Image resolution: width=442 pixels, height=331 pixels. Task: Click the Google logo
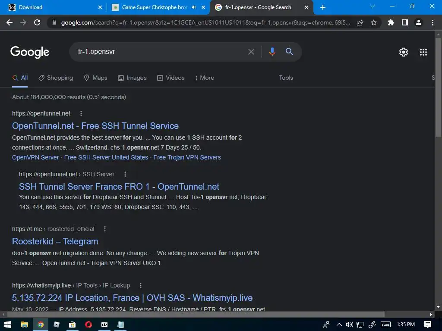tap(30, 52)
